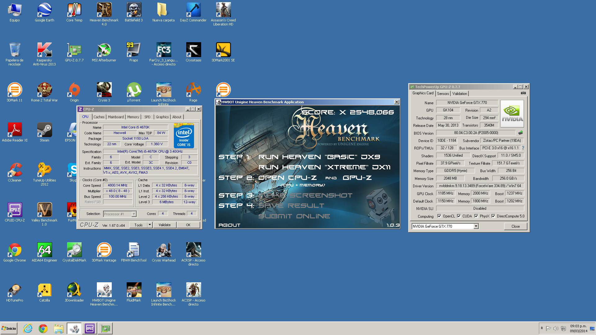
Task: Open the HDTunePro desktop icon
Action: [x=15, y=292]
